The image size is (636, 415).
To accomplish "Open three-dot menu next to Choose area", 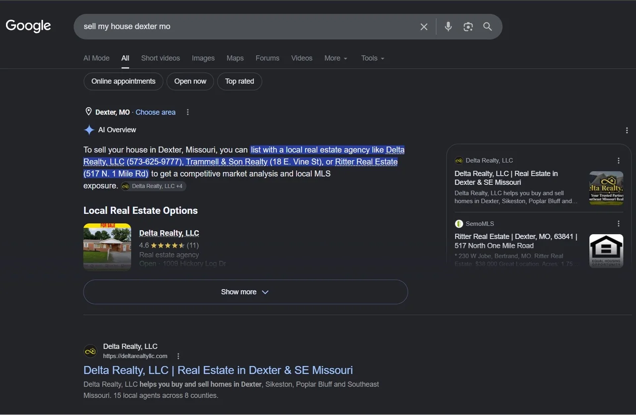I will click(x=188, y=112).
